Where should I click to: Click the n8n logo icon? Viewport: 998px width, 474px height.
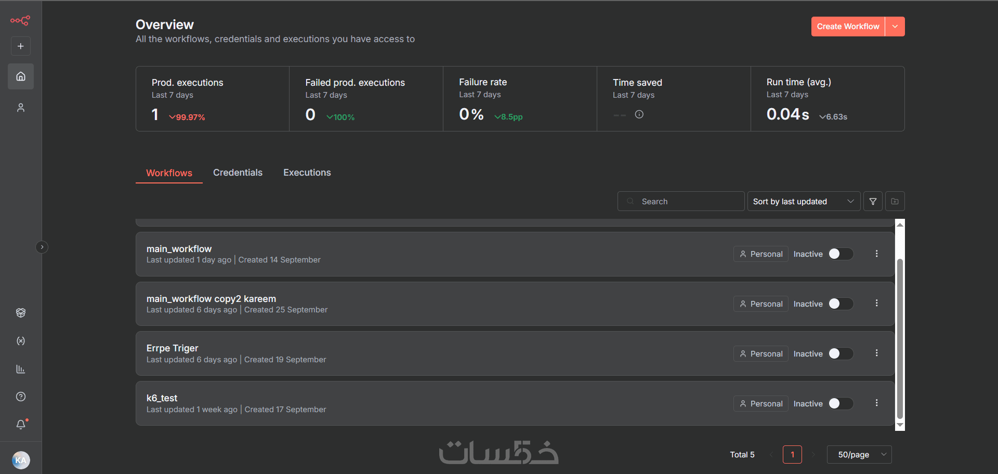coord(20,20)
